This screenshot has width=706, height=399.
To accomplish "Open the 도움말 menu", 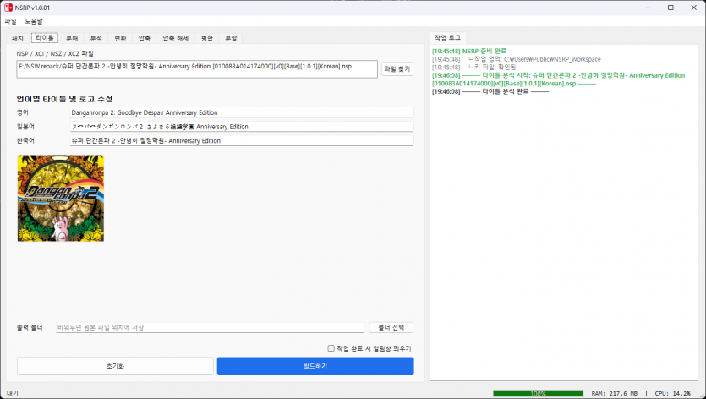I will point(34,21).
